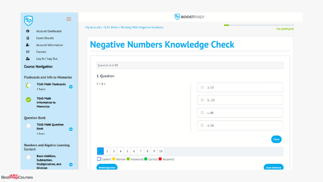Click the 3 Topics label
The image size is (323, 182).
click(41, 89)
